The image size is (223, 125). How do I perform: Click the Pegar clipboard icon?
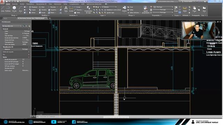[x=194, y=9]
